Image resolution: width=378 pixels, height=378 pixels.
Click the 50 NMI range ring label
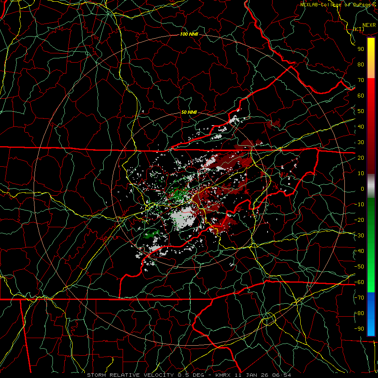click(x=189, y=112)
